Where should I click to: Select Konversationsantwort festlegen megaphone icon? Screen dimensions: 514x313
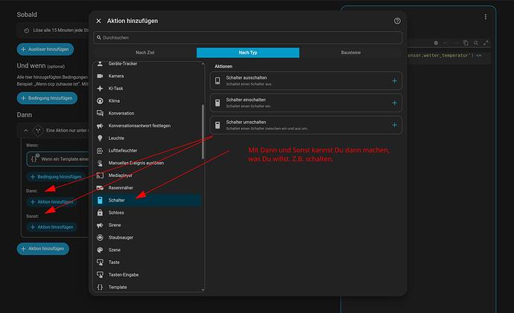100,126
